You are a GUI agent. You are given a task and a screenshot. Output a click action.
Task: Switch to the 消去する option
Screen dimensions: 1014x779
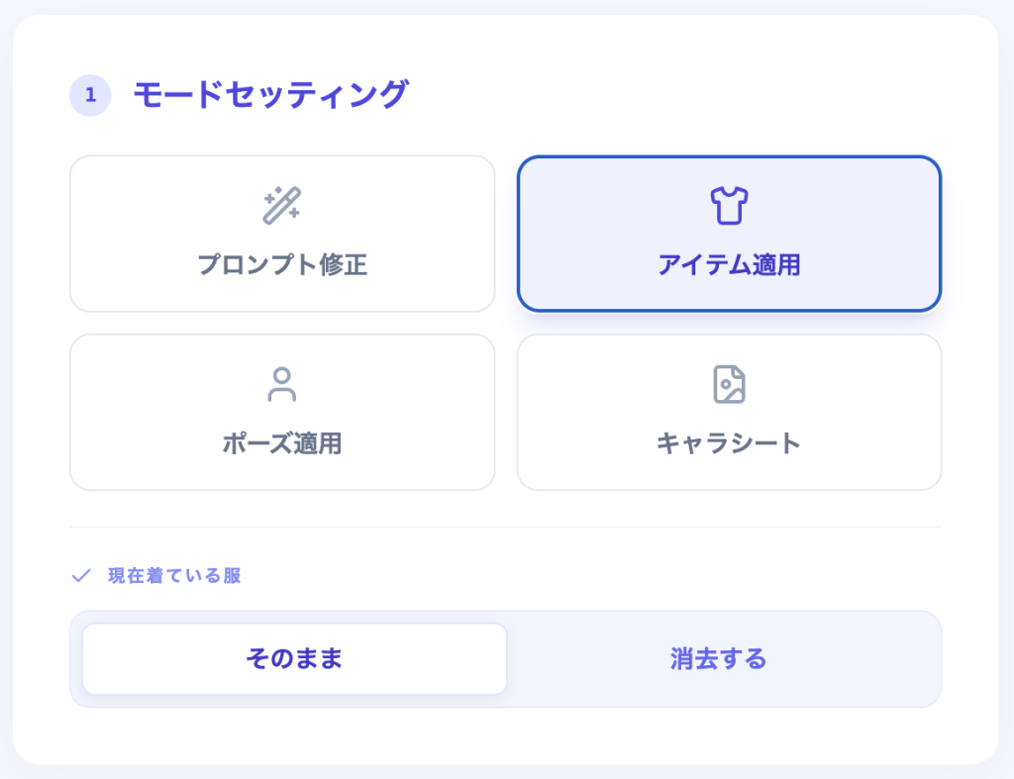719,659
